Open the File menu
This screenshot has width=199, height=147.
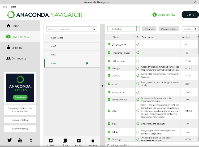pos(5,7)
